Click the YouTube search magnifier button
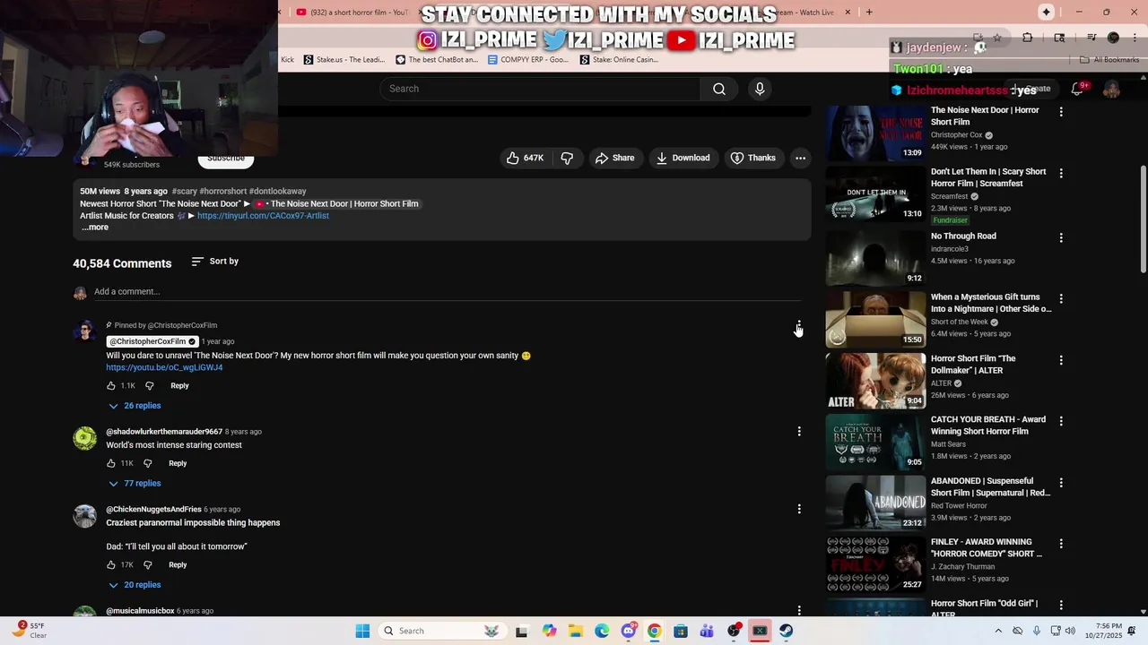This screenshot has width=1148, height=645. click(718, 89)
